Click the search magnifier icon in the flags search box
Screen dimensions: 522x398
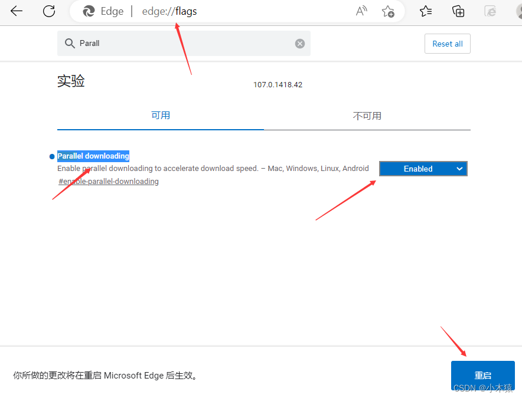point(69,43)
